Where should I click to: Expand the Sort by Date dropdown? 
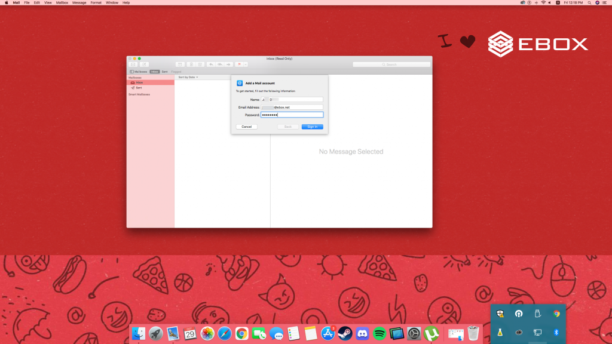(x=188, y=77)
